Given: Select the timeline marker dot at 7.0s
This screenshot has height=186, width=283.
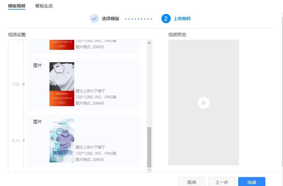Looking at the screenshot, I should pyautogui.click(x=24, y=84).
